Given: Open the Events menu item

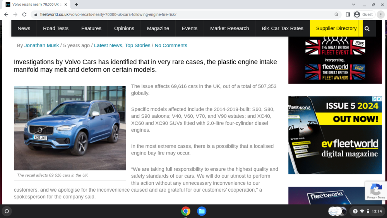Looking at the screenshot, I should pos(190,28).
